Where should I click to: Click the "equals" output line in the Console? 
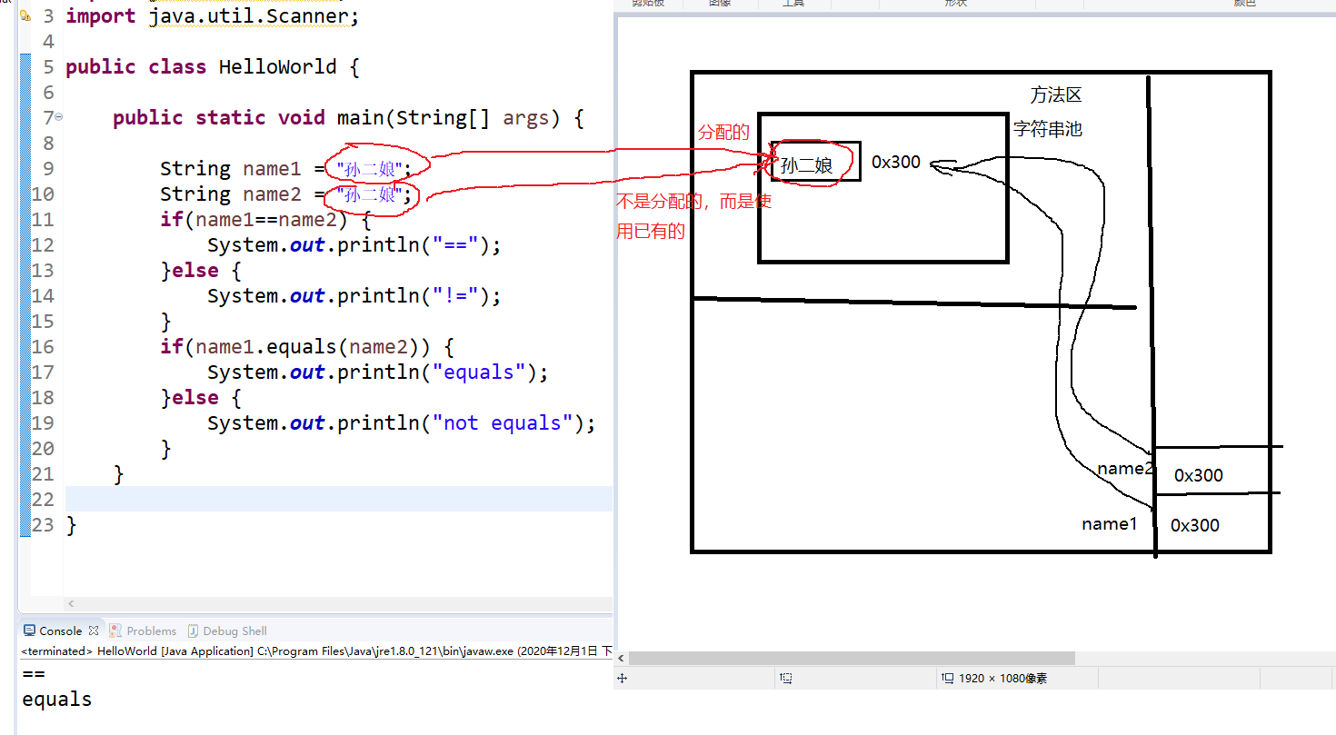(57, 700)
